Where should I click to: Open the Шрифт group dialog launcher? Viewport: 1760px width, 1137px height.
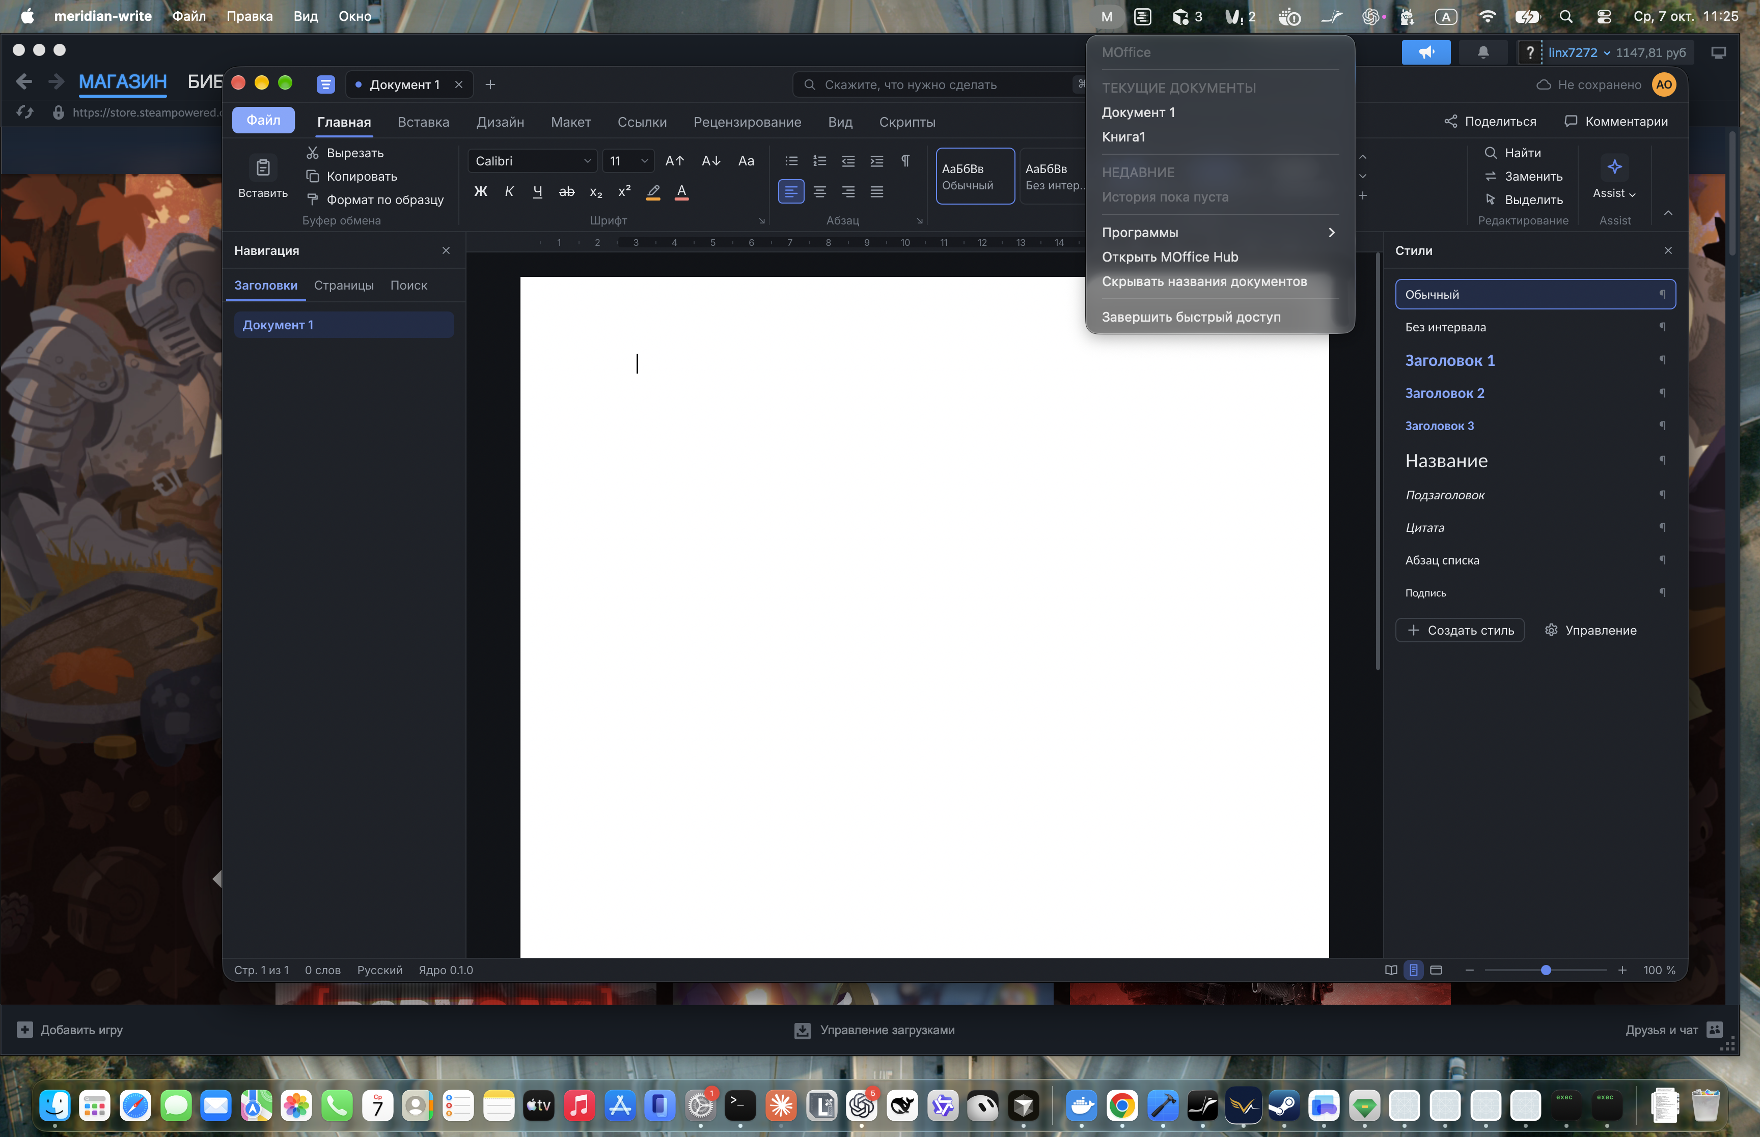pos(761,221)
